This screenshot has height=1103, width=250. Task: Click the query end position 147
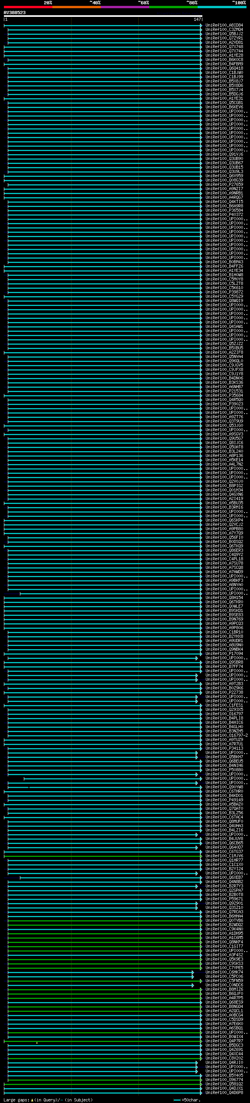tap(197, 19)
